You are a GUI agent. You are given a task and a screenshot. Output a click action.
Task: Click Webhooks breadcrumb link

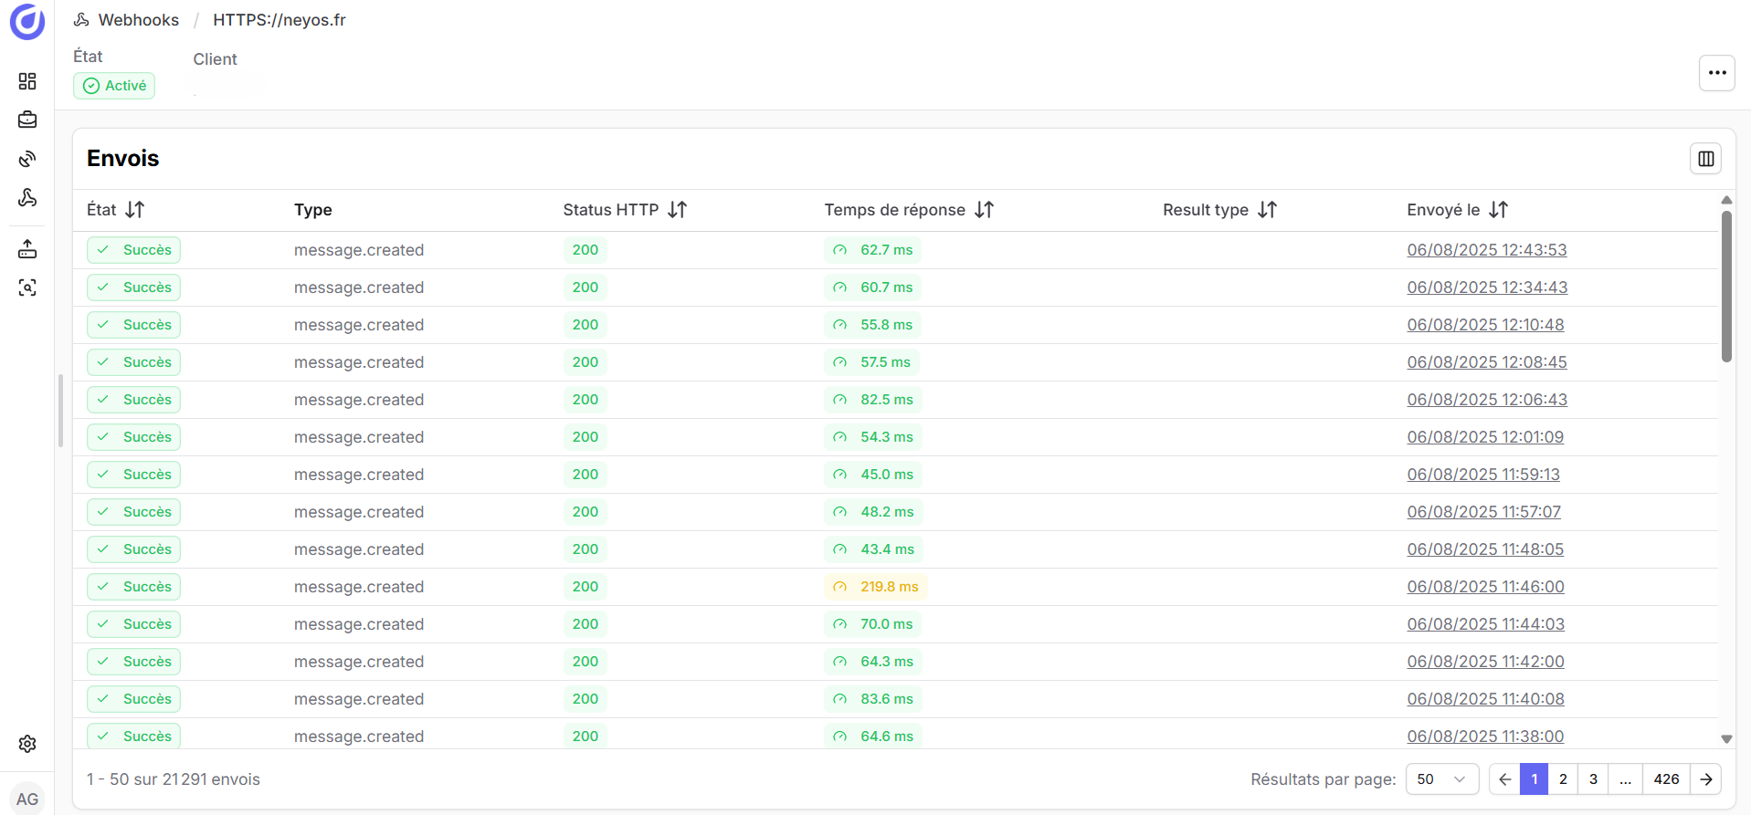(138, 20)
